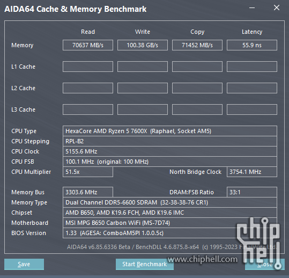
Task: Click the empty L2 Cache Write box
Action: point(143,88)
